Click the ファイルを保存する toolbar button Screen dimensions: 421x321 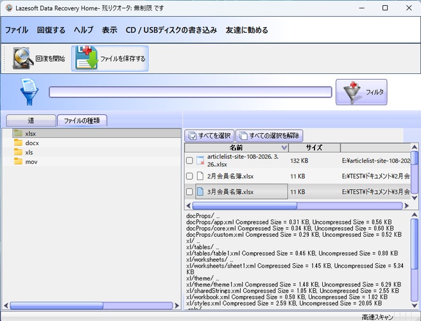pyautogui.click(x=110, y=58)
